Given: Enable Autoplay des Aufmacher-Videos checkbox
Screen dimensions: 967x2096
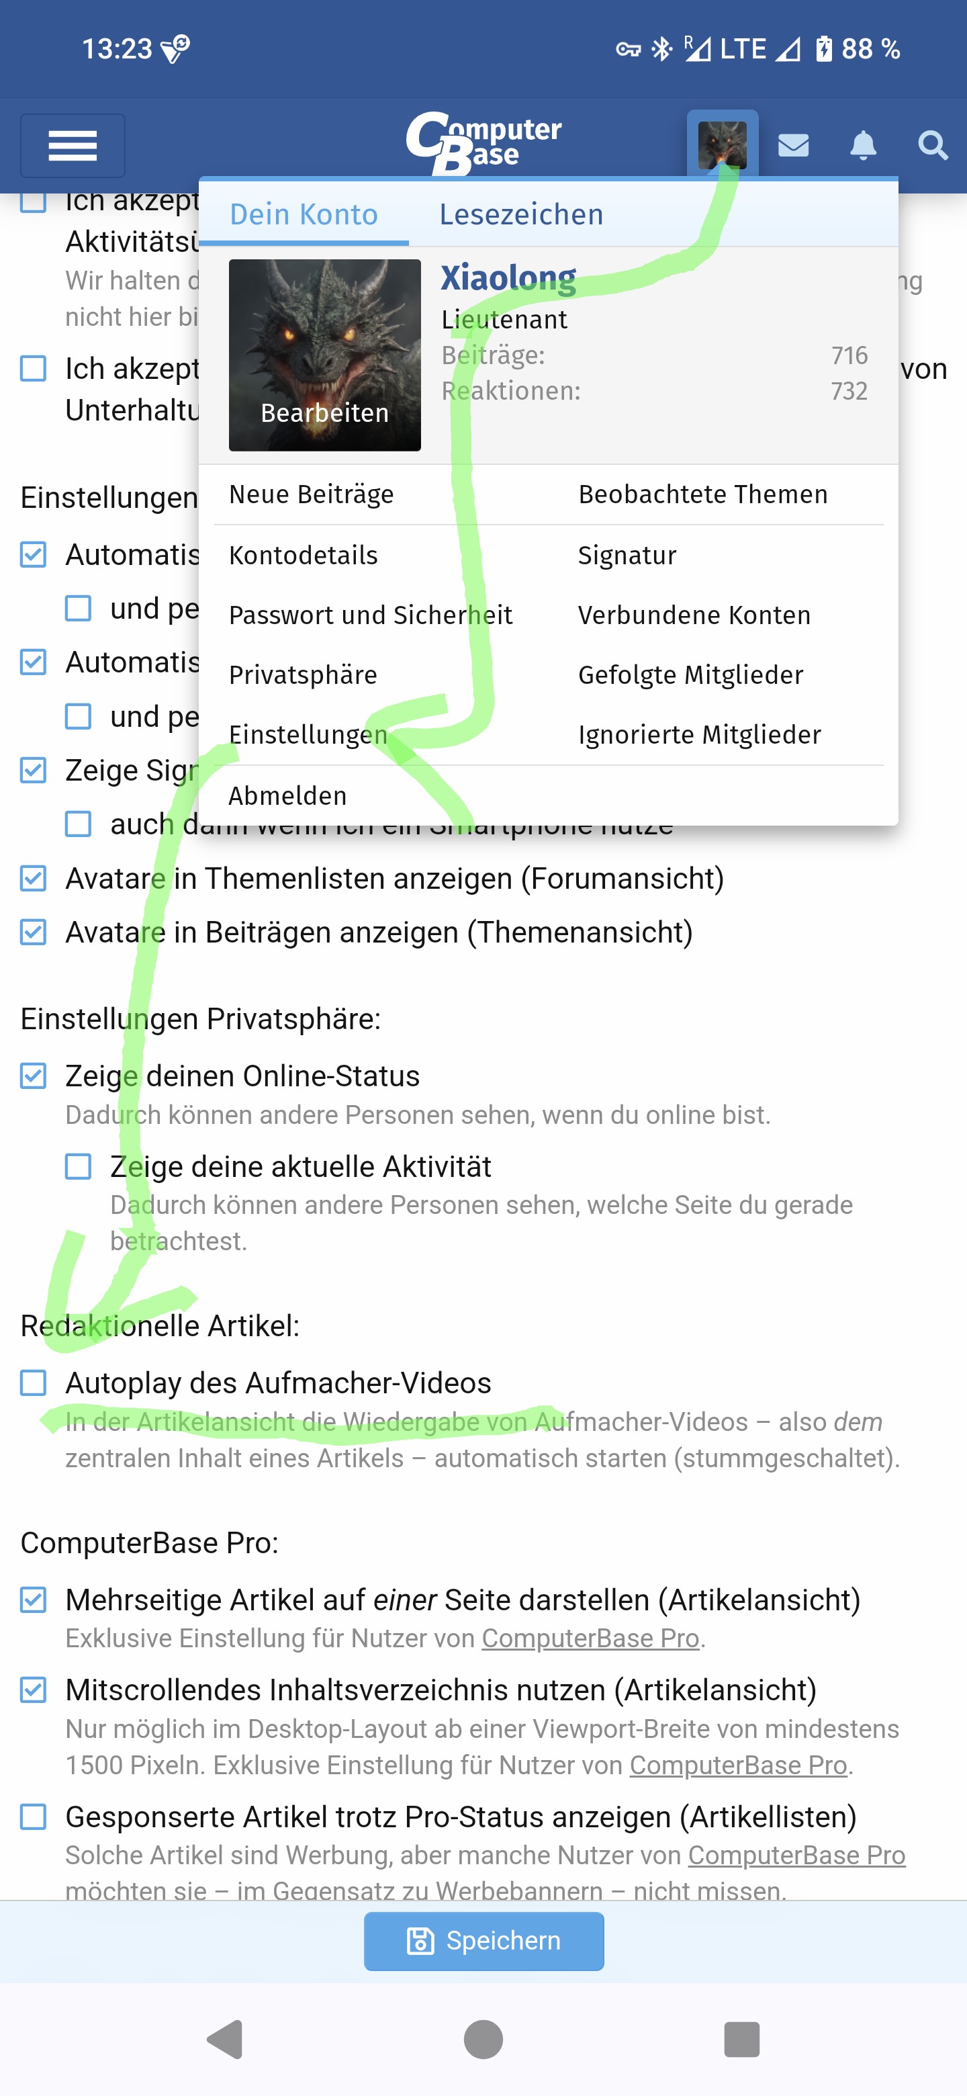Looking at the screenshot, I should 34,1383.
